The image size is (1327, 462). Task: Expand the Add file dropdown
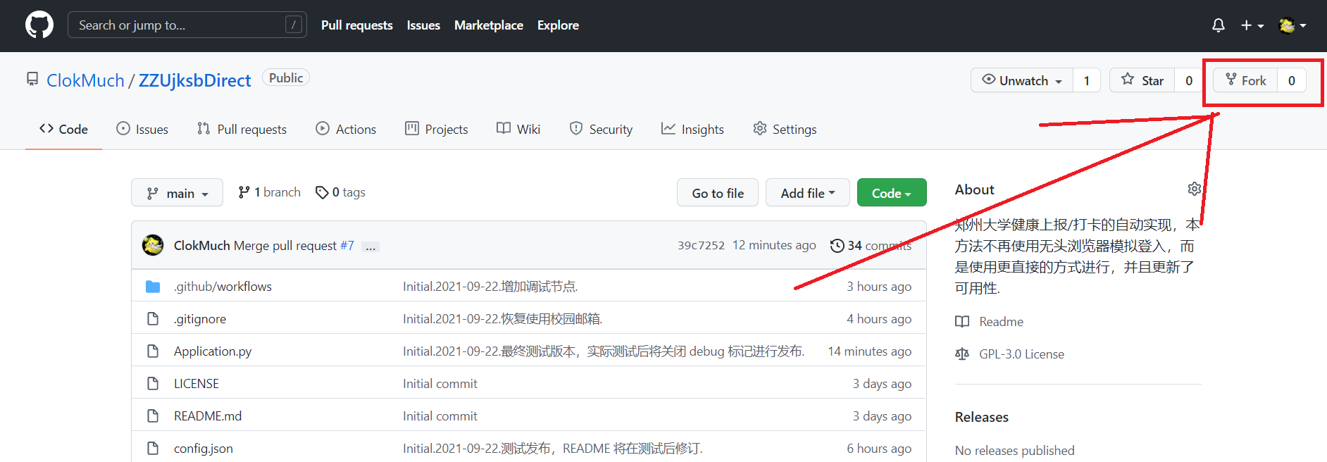[808, 192]
